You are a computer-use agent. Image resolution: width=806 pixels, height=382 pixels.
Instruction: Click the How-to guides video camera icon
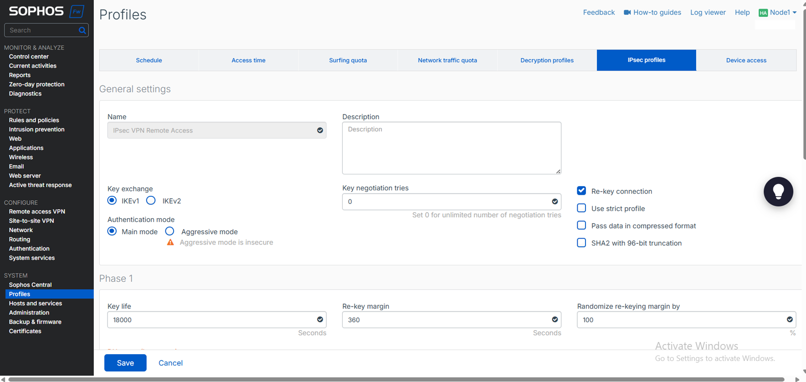click(x=627, y=12)
